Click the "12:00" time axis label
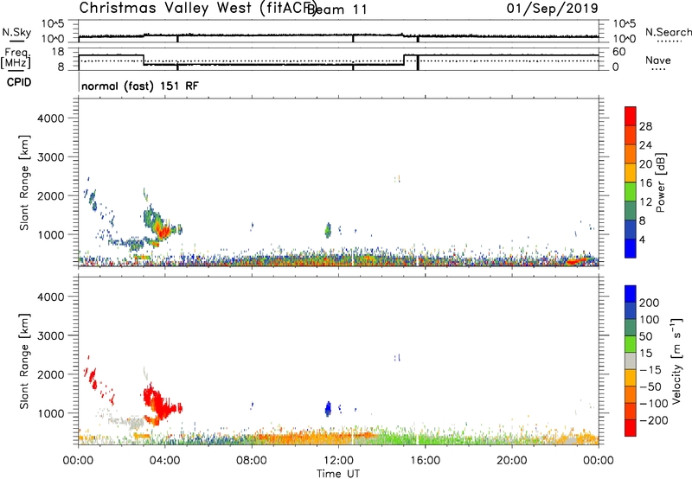The width and height of the screenshot is (692, 479). [338, 461]
